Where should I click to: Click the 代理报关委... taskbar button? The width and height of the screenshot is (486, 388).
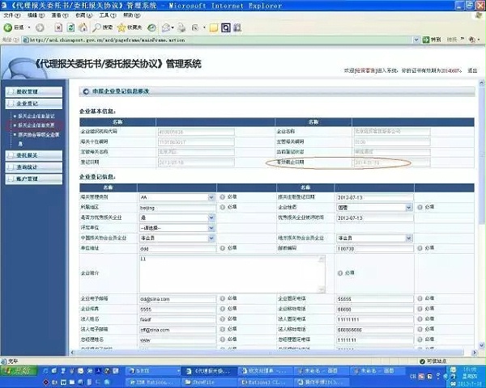tap(210, 371)
